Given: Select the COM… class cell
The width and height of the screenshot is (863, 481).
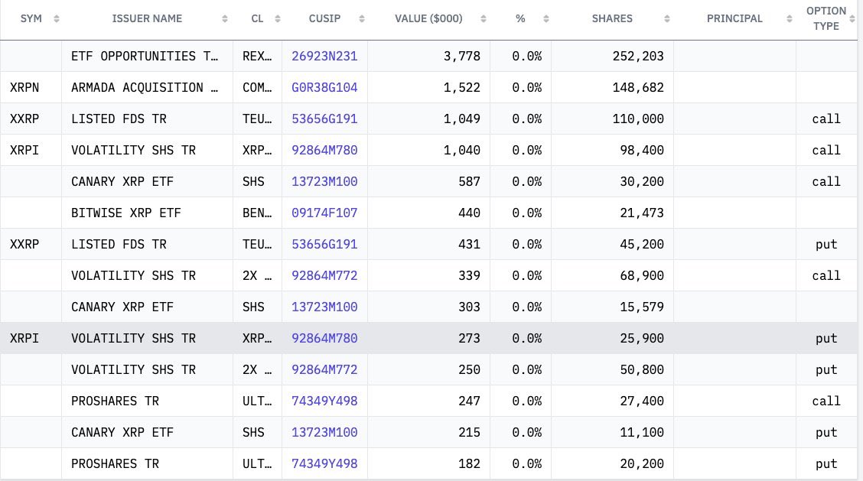Looking at the screenshot, I should [257, 87].
